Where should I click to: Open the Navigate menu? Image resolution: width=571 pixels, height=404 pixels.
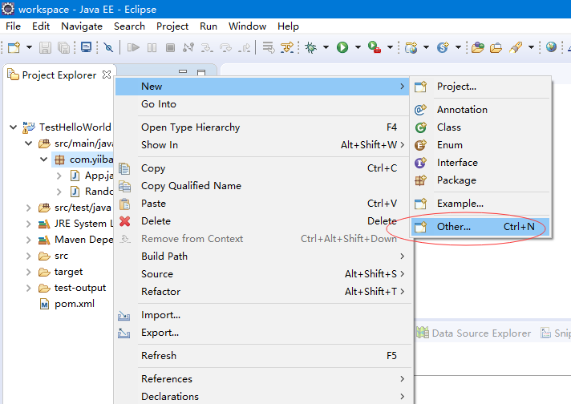click(x=82, y=26)
